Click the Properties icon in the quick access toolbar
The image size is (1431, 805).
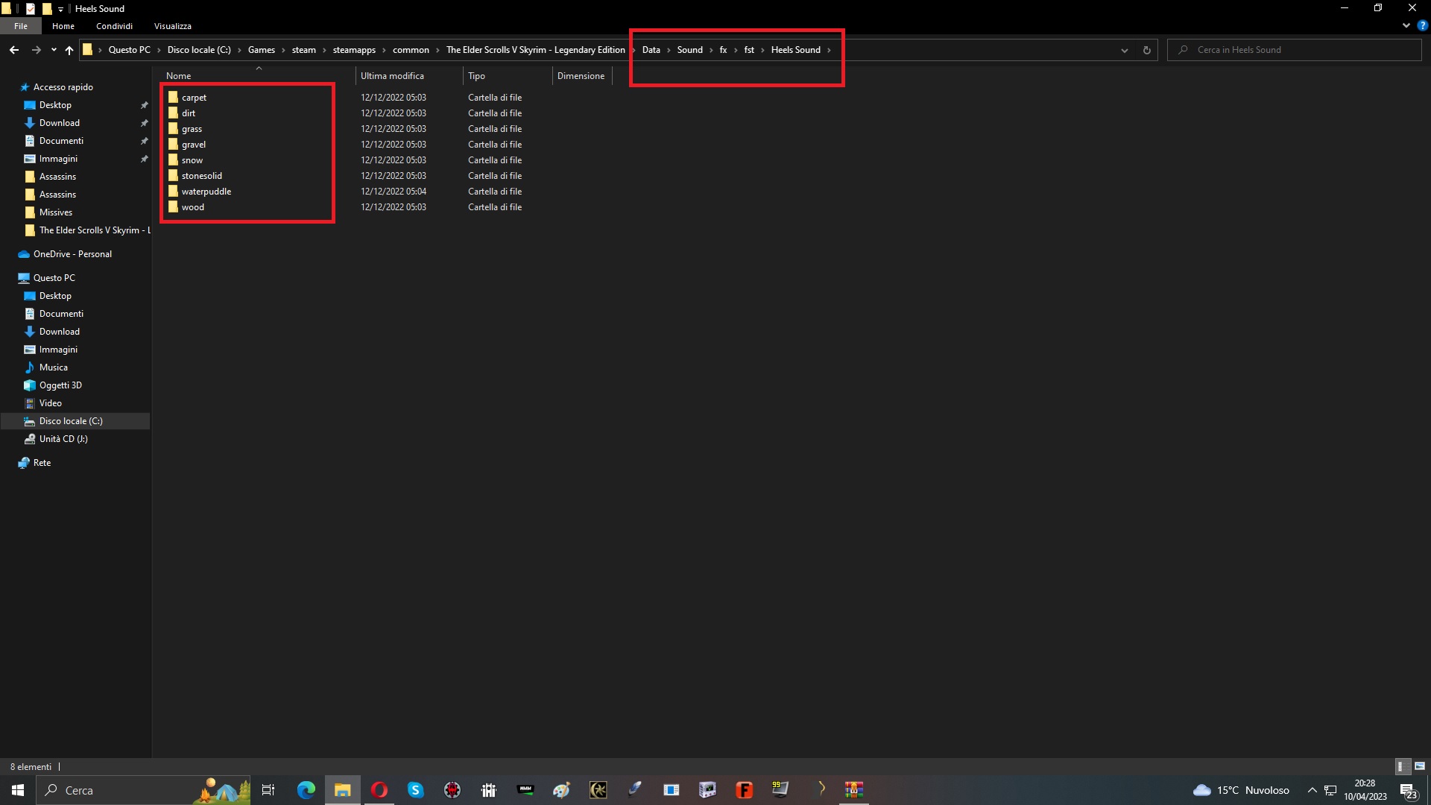point(31,9)
